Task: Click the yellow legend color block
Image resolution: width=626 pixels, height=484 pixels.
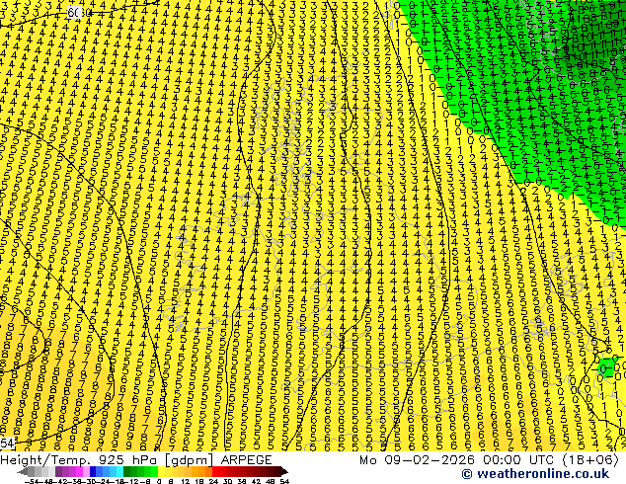Action: coord(161,471)
